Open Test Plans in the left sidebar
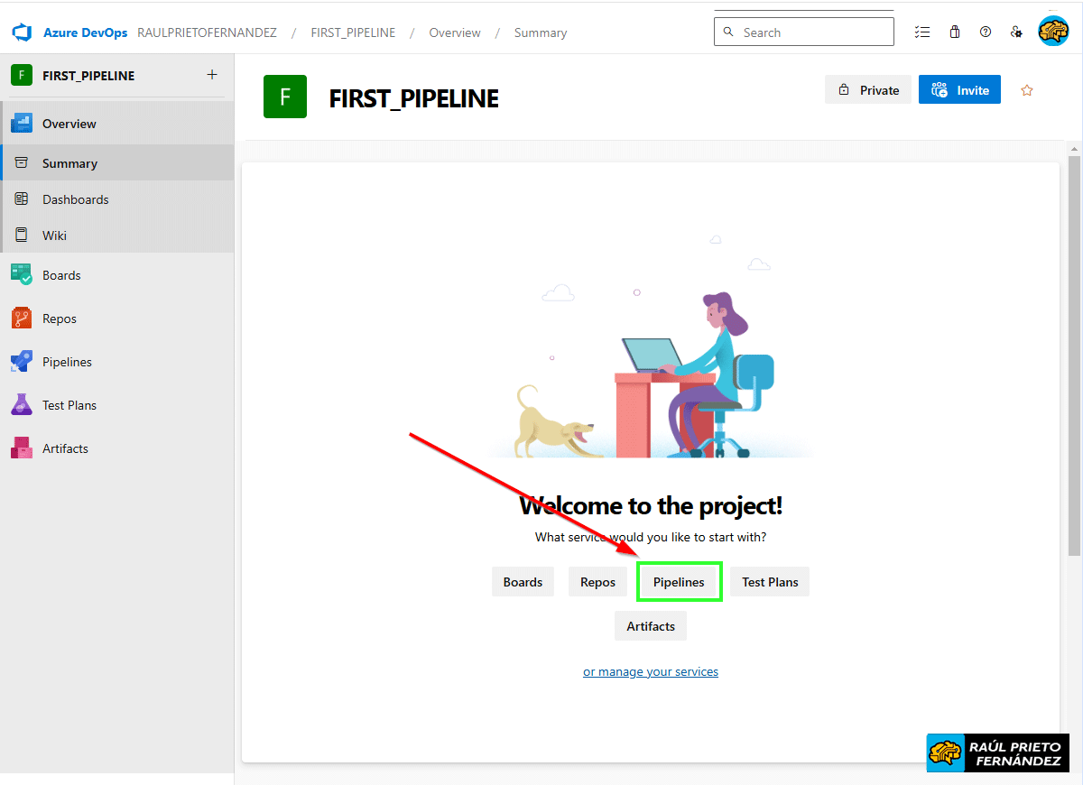The height and width of the screenshot is (785, 1083). point(69,405)
